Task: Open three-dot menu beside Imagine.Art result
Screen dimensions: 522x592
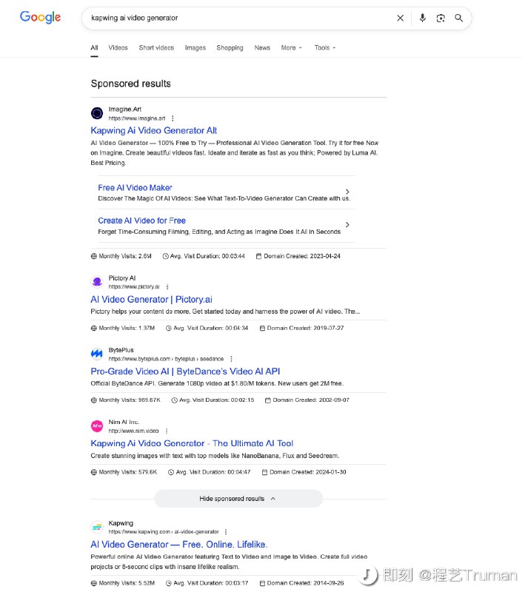Action: pos(173,118)
